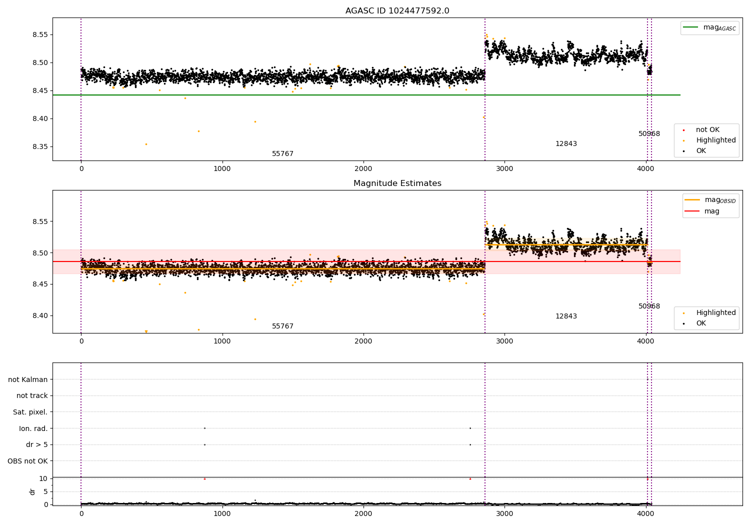This screenshot has width=750, height=525.
Task: Click x-tick '2000' below the AGASC ID plot
Action: tap(363, 168)
